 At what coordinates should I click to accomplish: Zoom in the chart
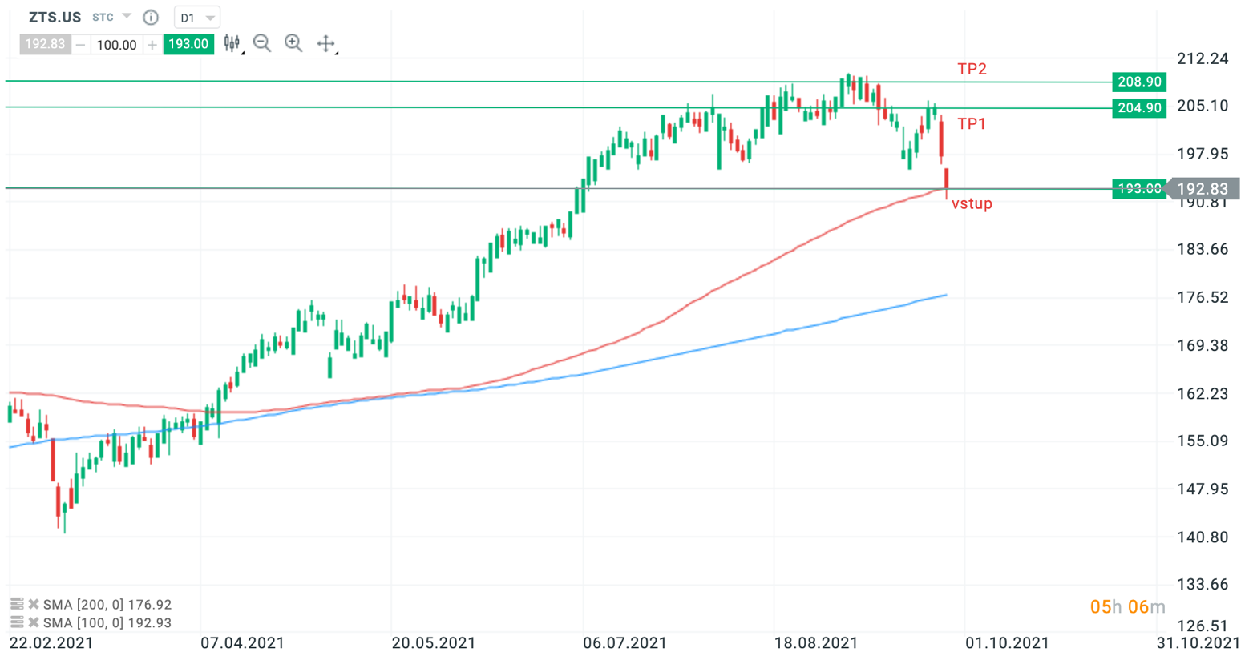pyautogui.click(x=293, y=44)
